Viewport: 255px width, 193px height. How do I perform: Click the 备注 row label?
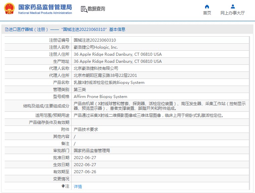65,144
